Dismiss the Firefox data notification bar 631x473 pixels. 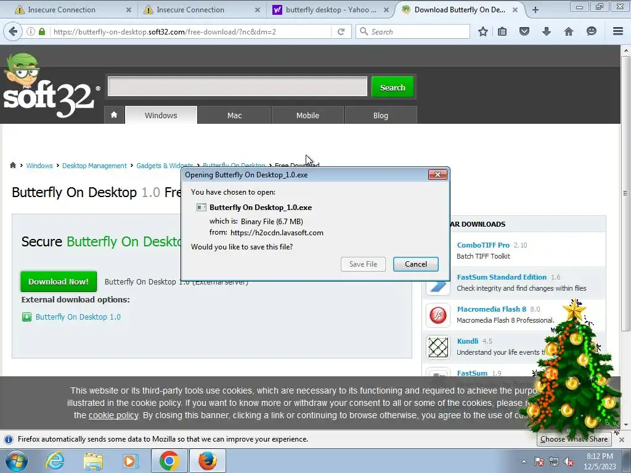point(621,439)
